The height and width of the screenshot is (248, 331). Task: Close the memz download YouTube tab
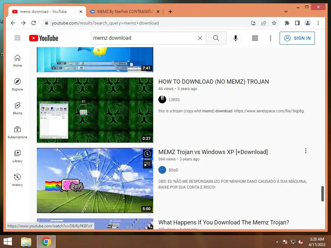[x=80, y=12]
